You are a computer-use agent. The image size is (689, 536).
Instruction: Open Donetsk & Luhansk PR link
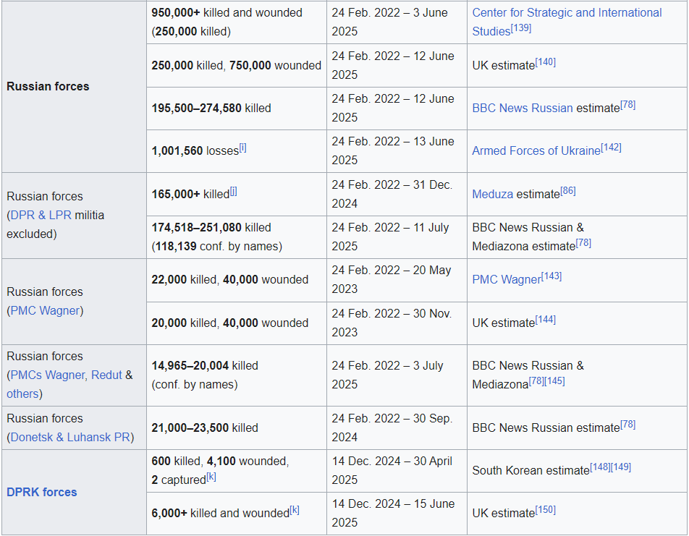tap(70, 438)
